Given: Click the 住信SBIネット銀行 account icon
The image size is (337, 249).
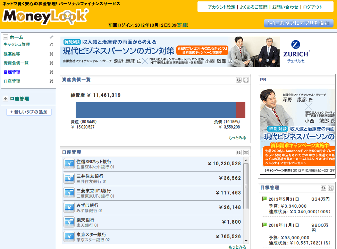Looking at the screenshot, I should 69,164.
